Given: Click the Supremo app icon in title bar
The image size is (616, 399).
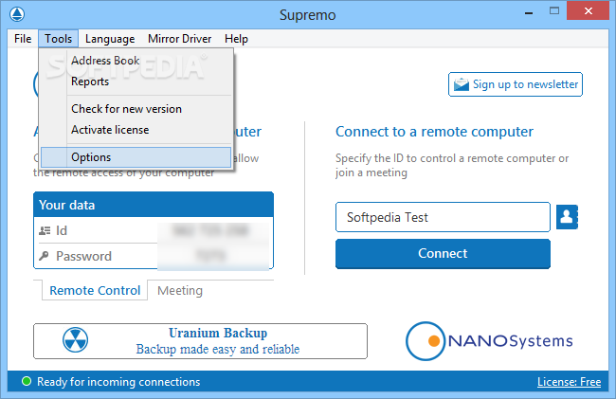Looking at the screenshot, I should click(17, 14).
